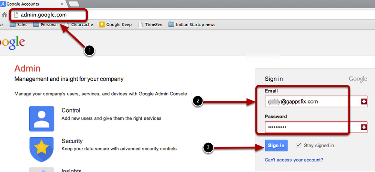Click the Email input field
The image size is (375, 172).
click(316, 102)
